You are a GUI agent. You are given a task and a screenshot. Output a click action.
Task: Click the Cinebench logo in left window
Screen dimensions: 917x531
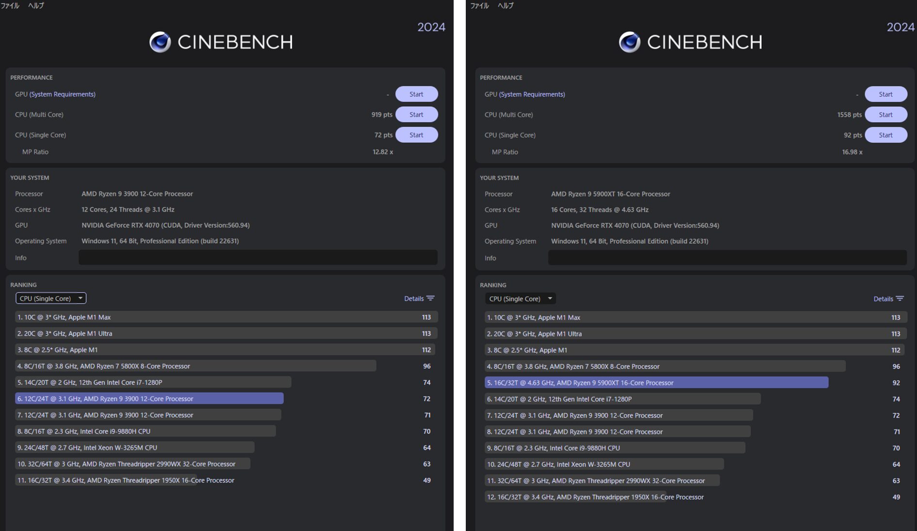click(221, 42)
